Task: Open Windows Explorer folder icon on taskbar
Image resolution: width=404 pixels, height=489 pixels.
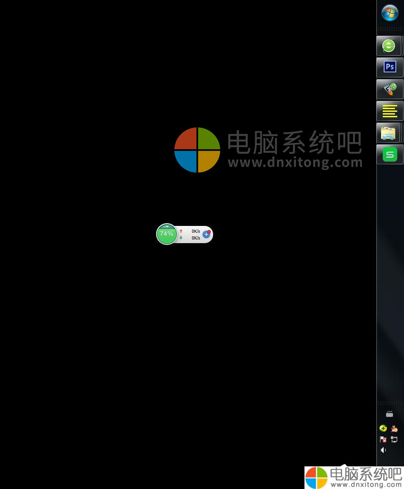Action: [x=389, y=133]
